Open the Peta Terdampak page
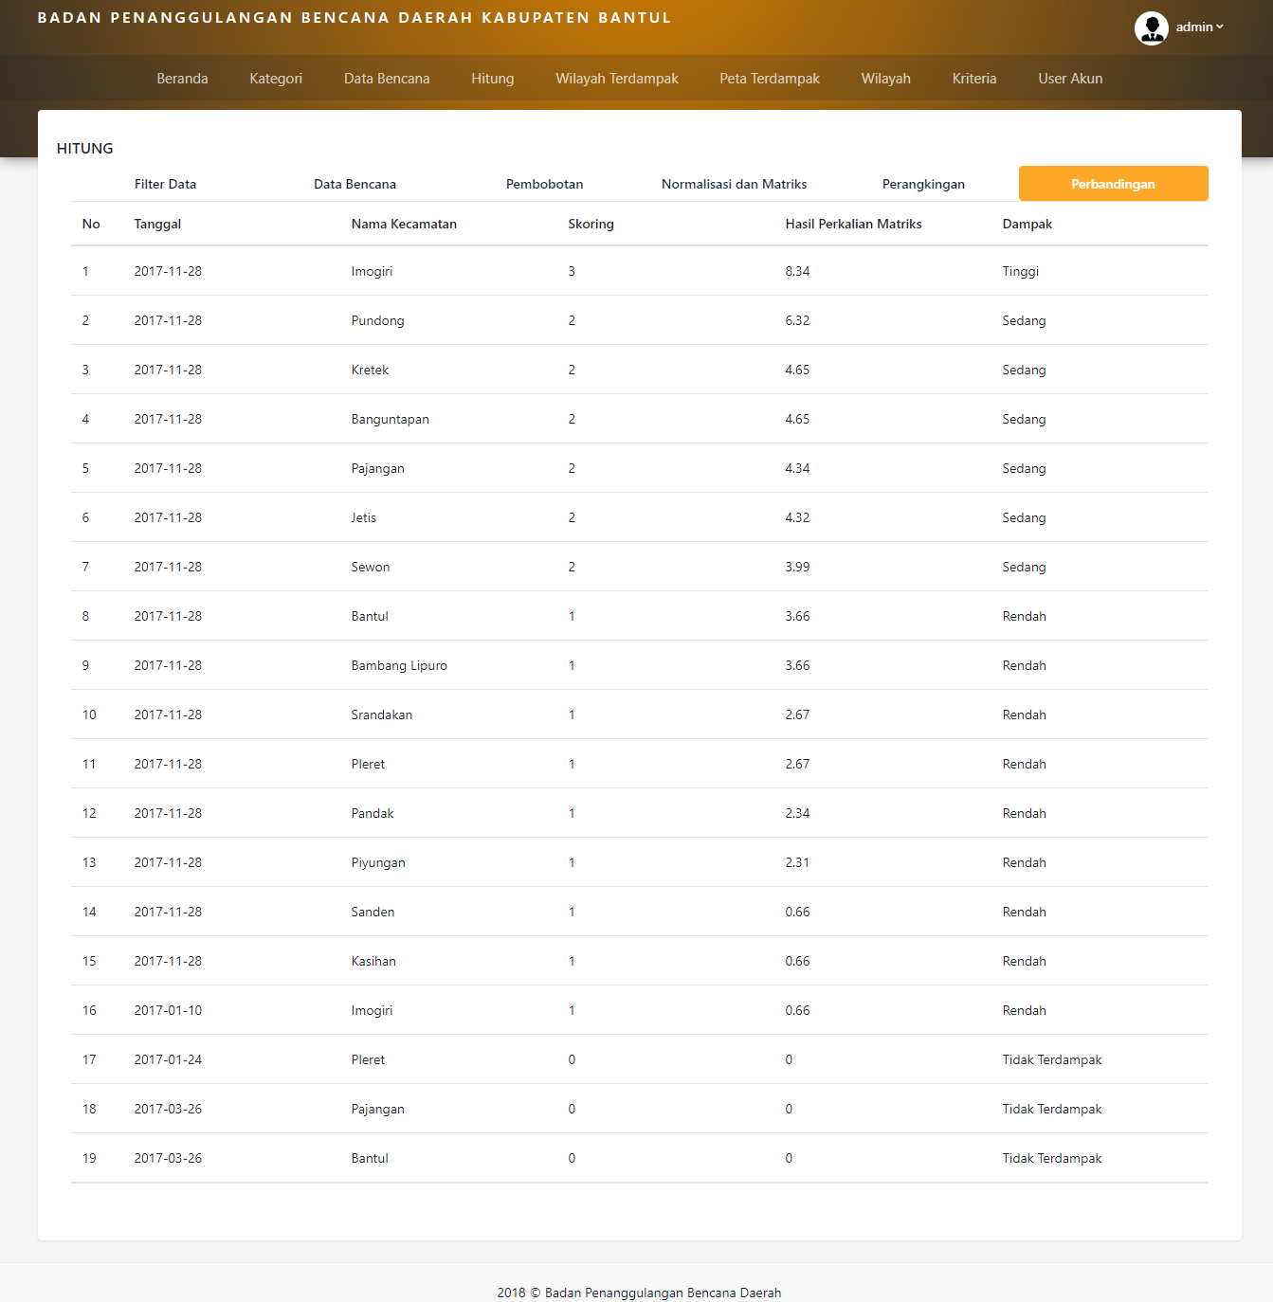The image size is (1273, 1302). tap(770, 79)
